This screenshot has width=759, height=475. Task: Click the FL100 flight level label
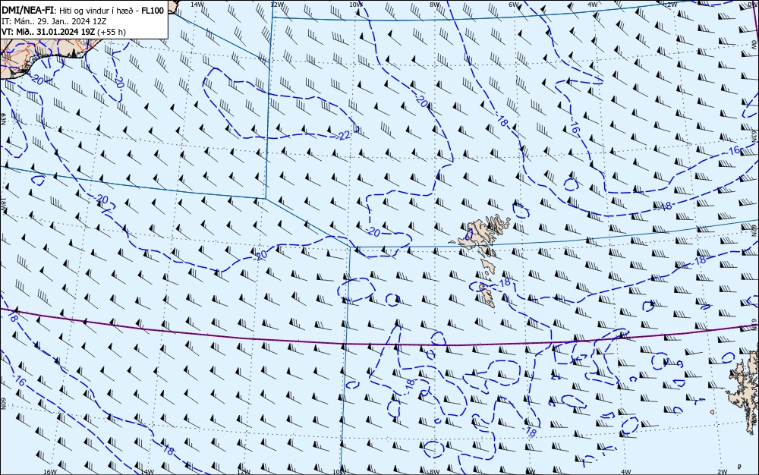[153, 11]
